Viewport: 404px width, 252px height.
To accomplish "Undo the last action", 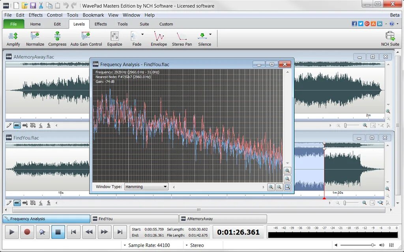I will (66, 6).
